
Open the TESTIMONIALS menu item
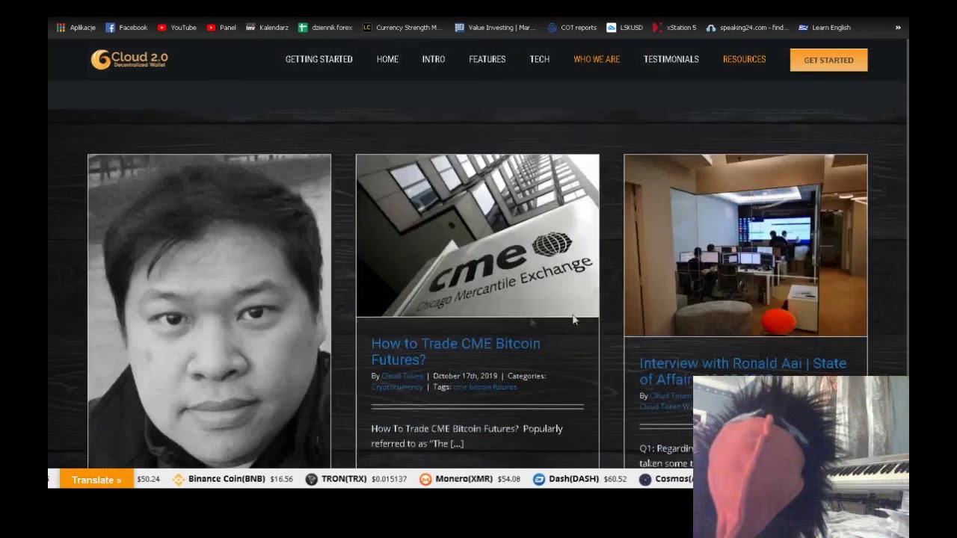pos(671,59)
